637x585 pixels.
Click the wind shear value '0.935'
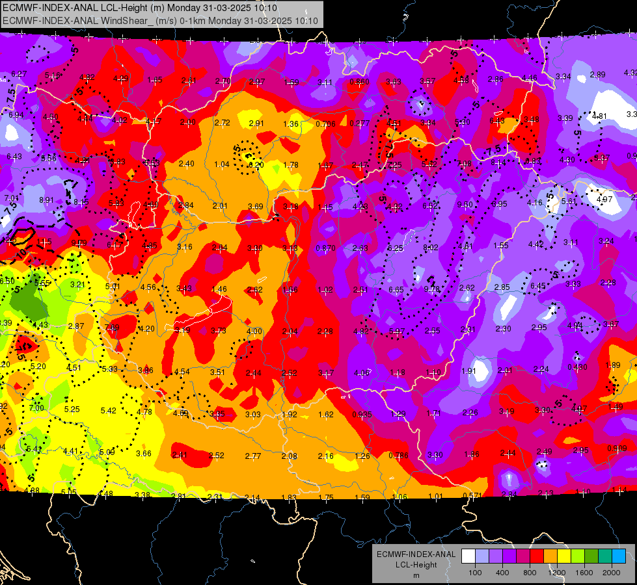[362, 415]
